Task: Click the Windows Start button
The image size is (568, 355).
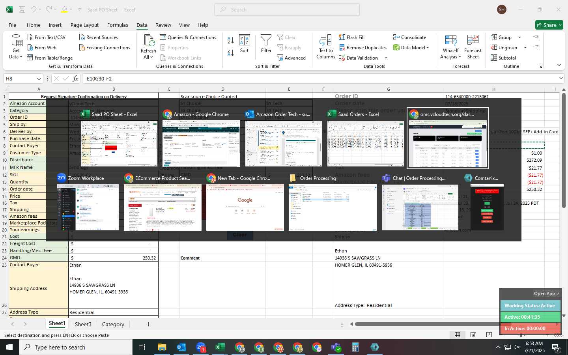Action: click(9, 347)
